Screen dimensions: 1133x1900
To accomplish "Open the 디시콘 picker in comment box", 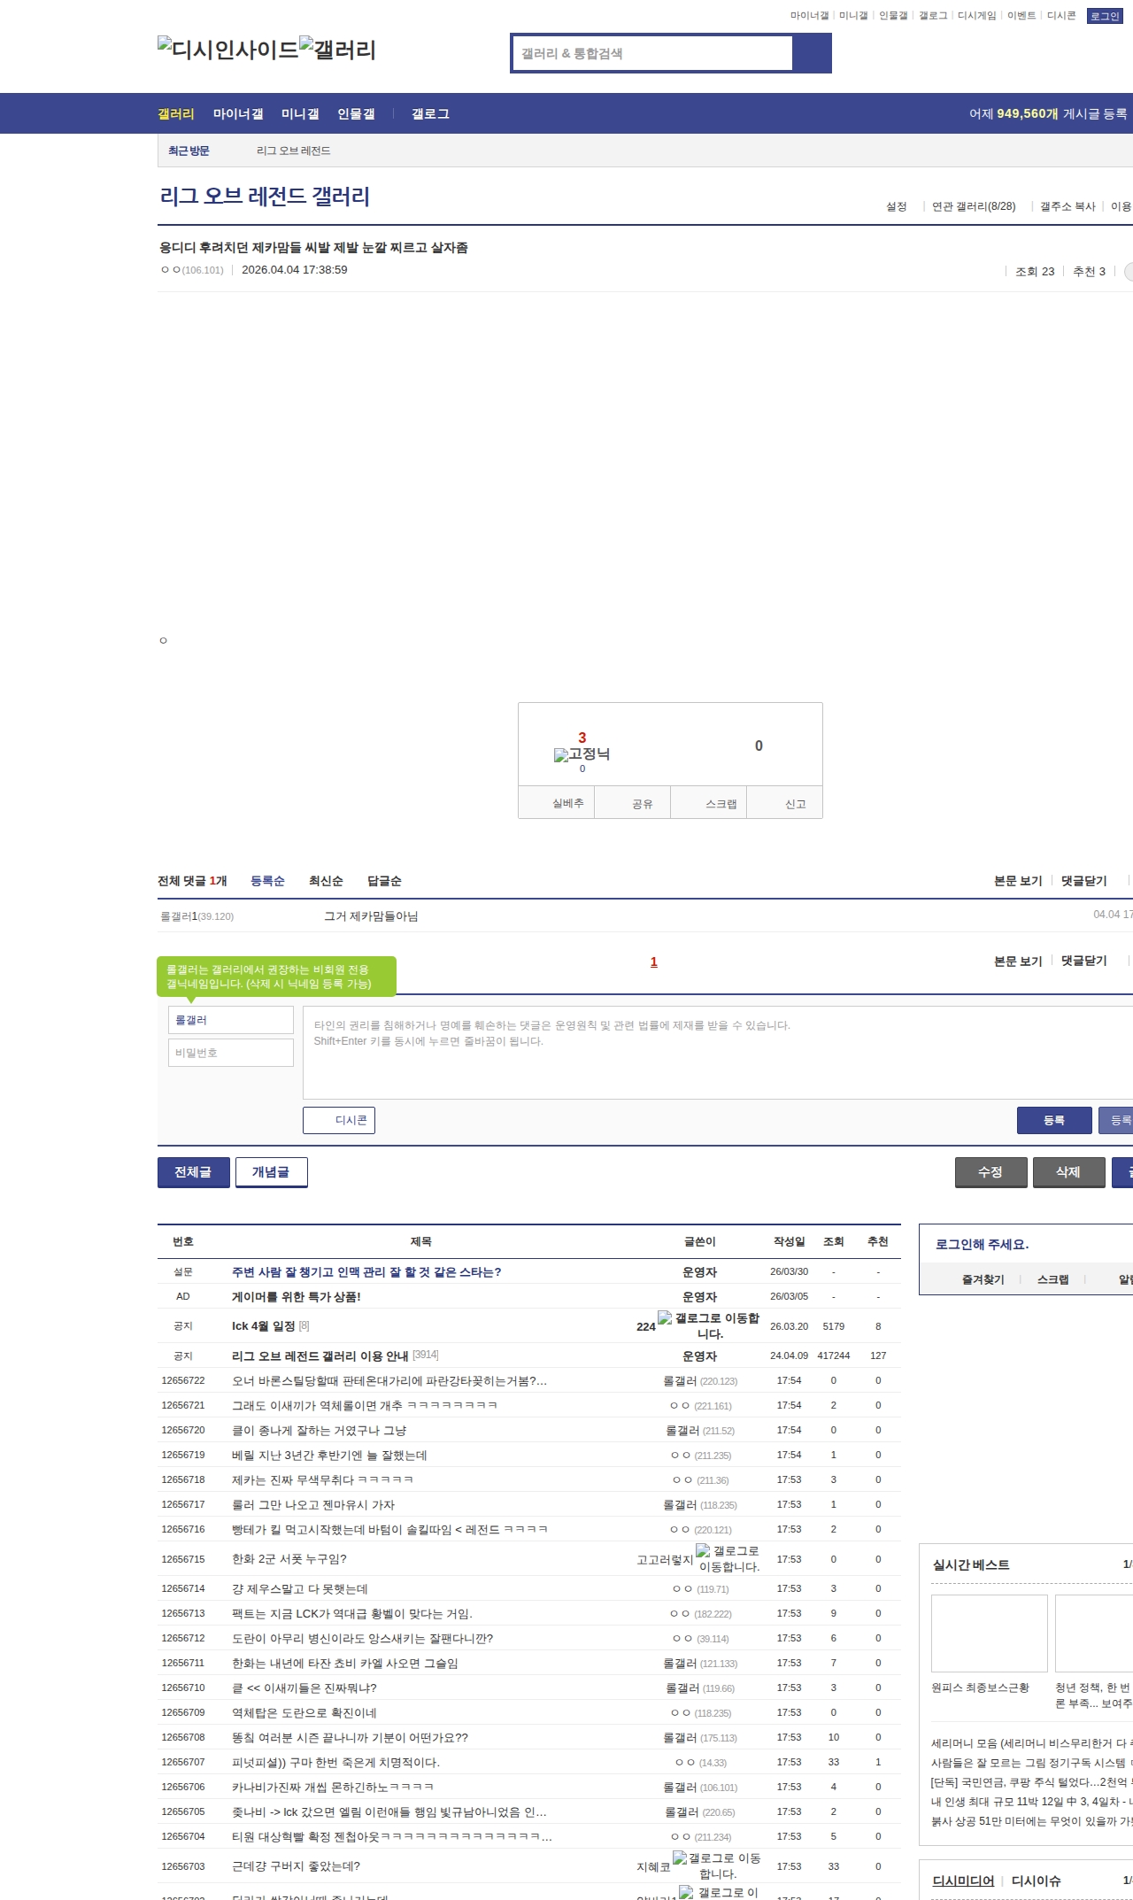I will tap(339, 1120).
